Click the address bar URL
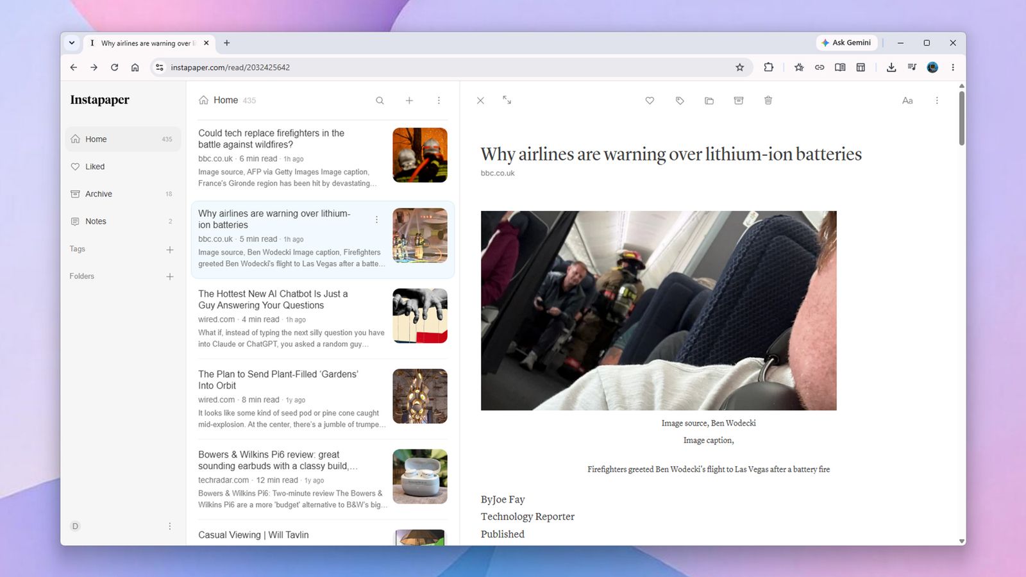 click(x=230, y=67)
